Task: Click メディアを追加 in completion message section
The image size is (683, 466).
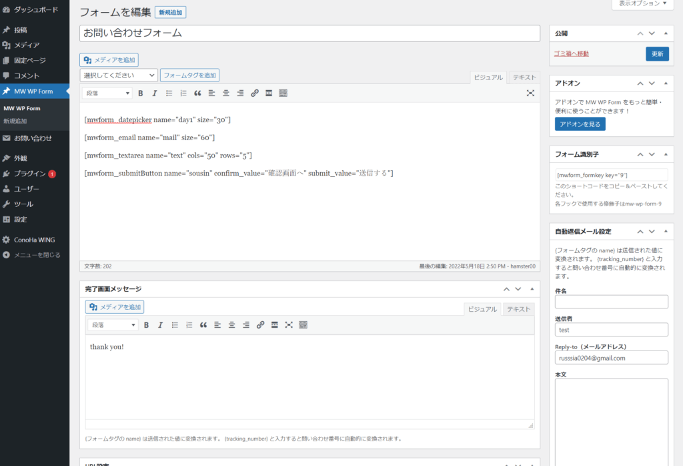Action: pyautogui.click(x=115, y=307)
